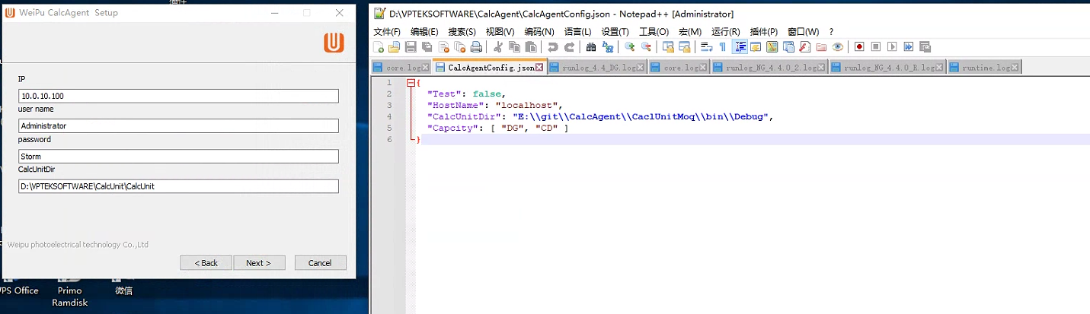1090x314 pixels.
Task: Open the 搜索(S) menu
Action: click(x=462, y=31)
